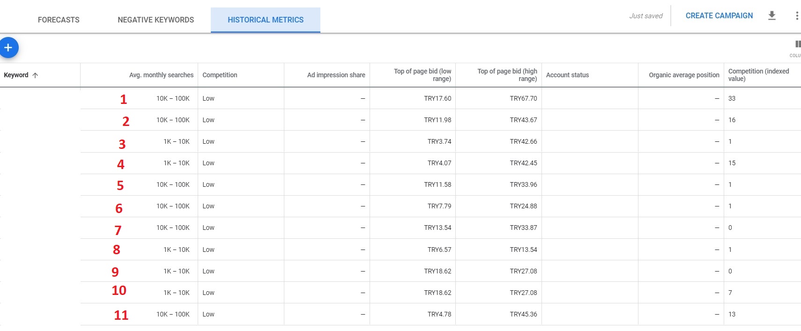This screenshot has width=801, height=331.
Task: Click indexed competition value 7
Action: pyautogui.click(x=730, y=293)
